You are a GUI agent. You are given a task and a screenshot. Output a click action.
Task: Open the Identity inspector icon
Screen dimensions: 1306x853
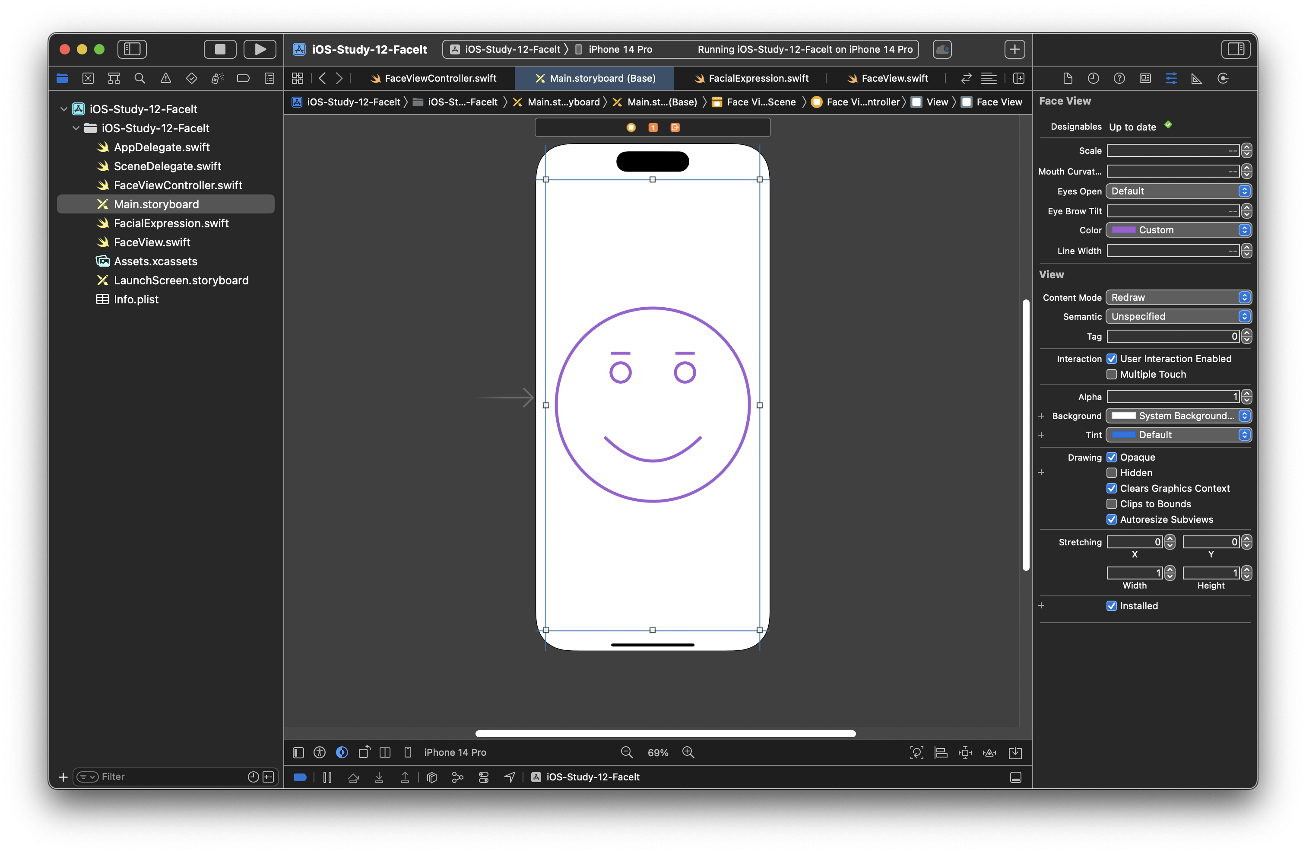[x=1144, y=79]
